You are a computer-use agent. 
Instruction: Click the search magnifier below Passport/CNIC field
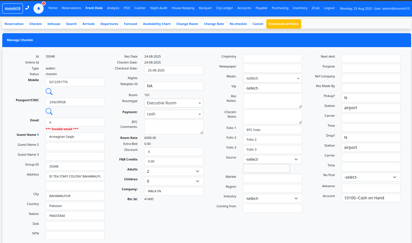click(49, 111)
